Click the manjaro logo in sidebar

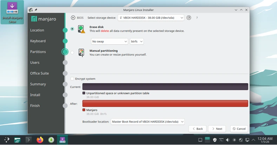click(x=44, y=19)
